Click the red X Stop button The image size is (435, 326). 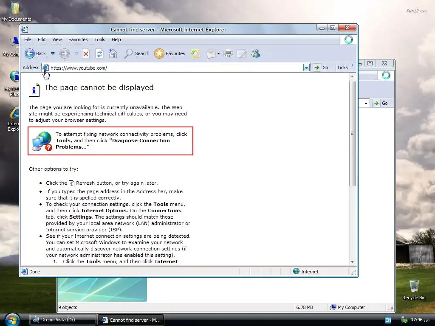[x=86, y=53]
